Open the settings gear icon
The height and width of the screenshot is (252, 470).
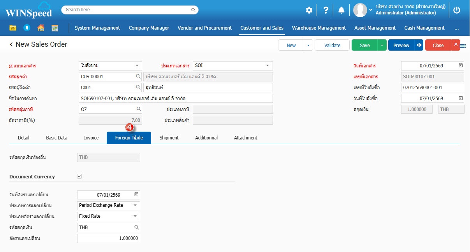click(x=309, y=10)
